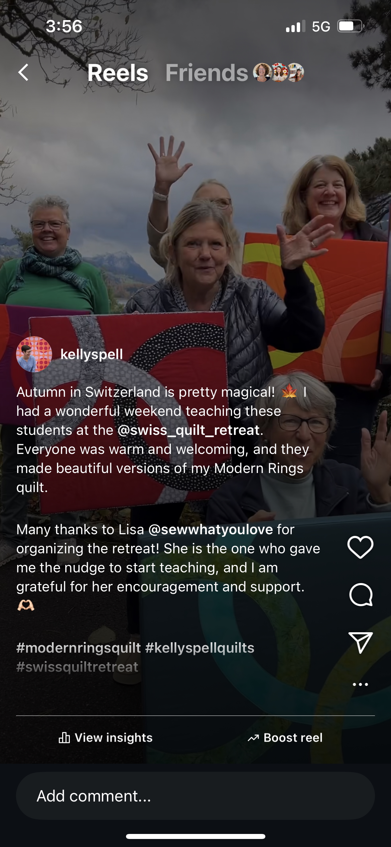
Task: Open kellyspell profile picture
Action: coord(34,354)
